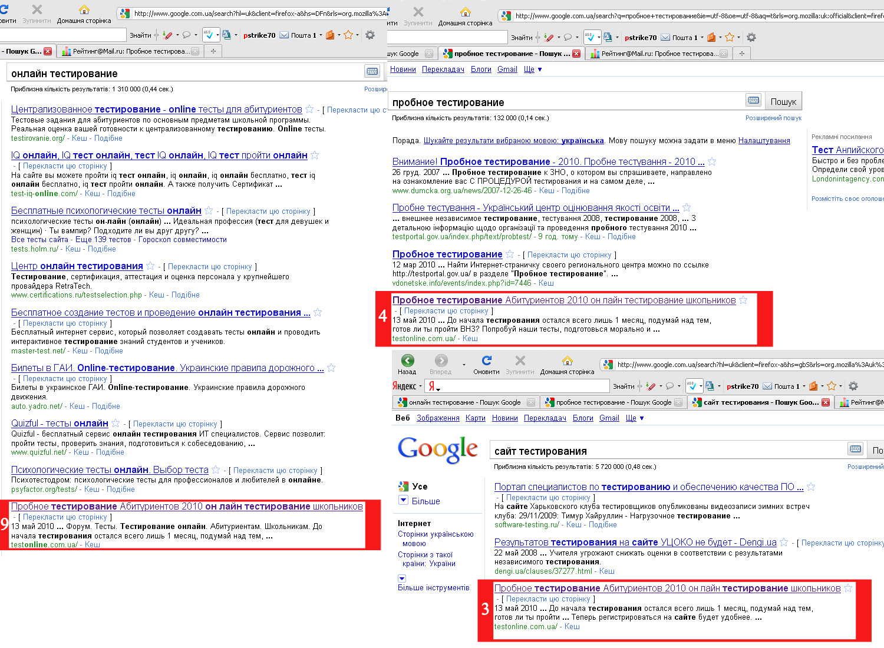The width and height of the screenshot is (884, 648).
Task: Open 'Билеты в ГАИ. Online-тестирование' result link
Action: point(167,368)
